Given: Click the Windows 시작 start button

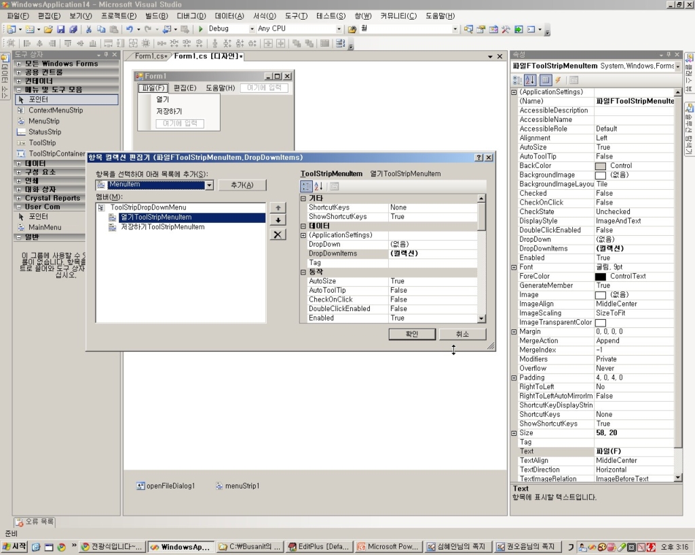Looking at the screenshot, I should (15, 547).
